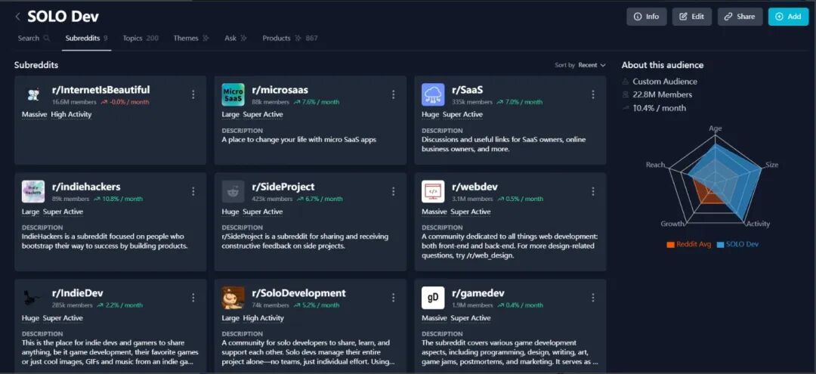The width and height of the screenshot is (816, 374).
Task: Click the Huge tag on r/SaaS
Action: pos(431,114)
